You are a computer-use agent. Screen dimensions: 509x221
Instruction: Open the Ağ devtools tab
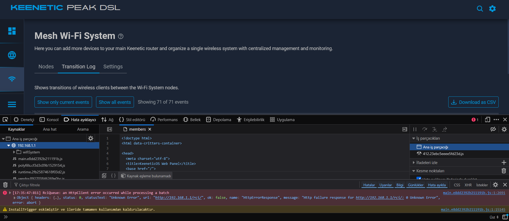[x=107, y=120]
